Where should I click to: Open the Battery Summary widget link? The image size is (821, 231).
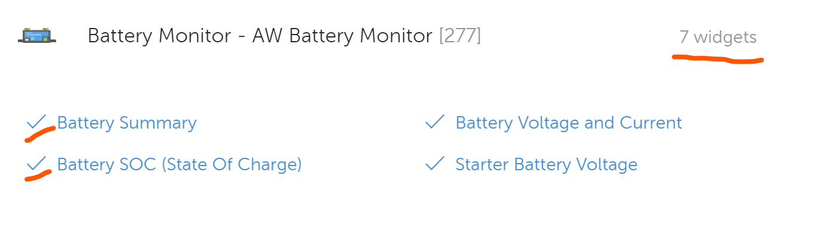tap(126, 123)
